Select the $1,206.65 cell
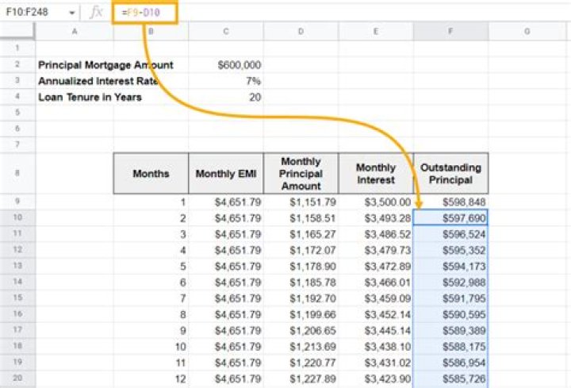The width and height of the screenshot is (571, 388). click(301, 330)
